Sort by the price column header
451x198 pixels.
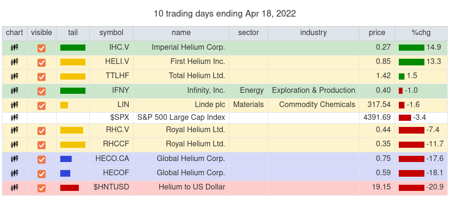377,33
